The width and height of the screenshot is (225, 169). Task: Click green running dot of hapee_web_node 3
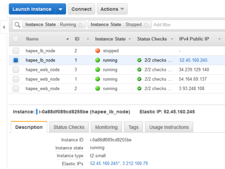click(x=97, y=70)
